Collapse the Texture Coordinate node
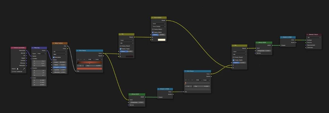 pos(12,48)
